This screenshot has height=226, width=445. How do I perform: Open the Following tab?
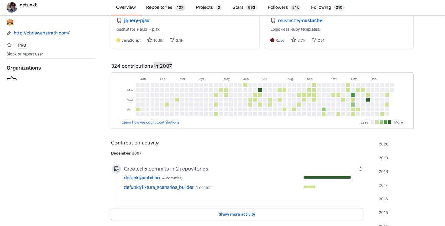328,7
